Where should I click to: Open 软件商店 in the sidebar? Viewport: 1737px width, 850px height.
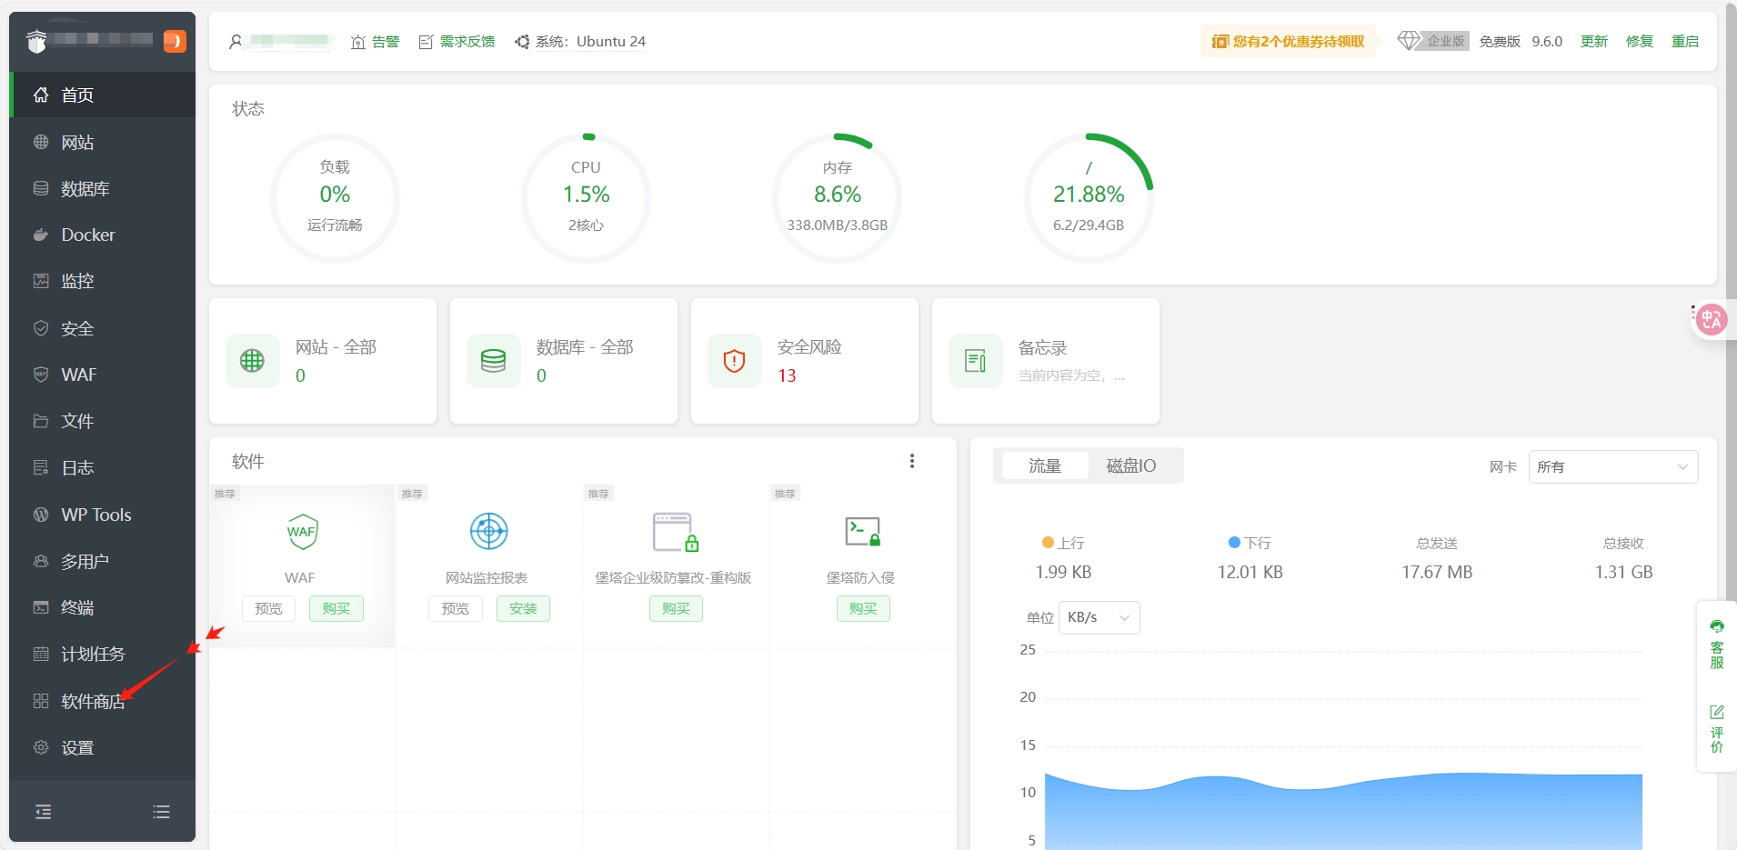coord(92,701)
